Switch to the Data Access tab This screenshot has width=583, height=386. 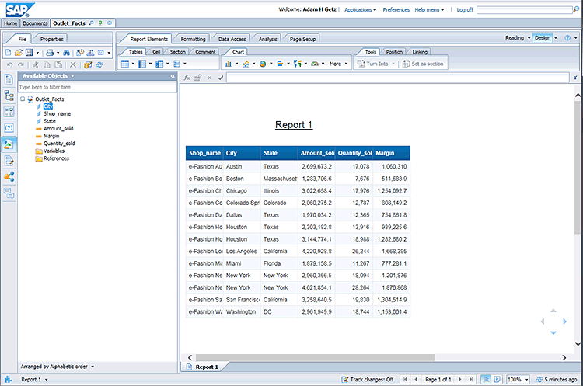pos(232,39)
